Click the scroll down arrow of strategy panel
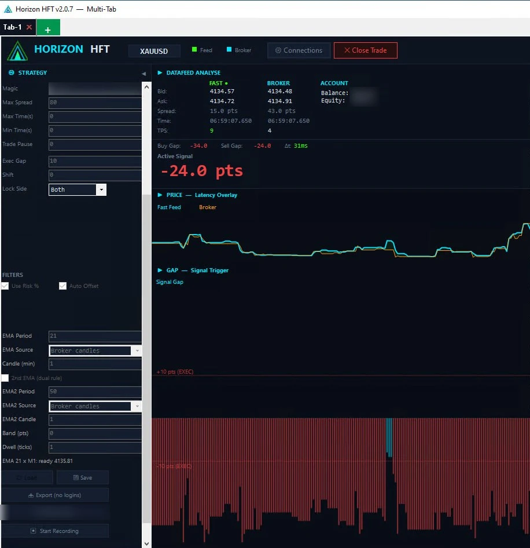The image size is (530, 548). 146,543
